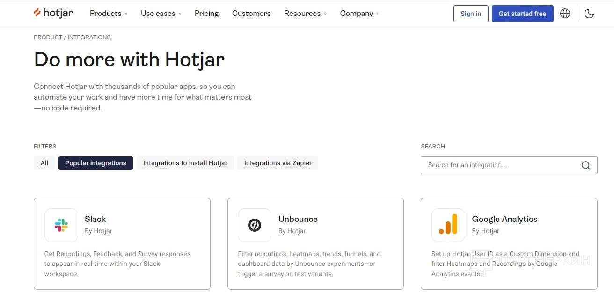This screenshot has width=614, height=301.
Task: Click Get started free button
Action: pyautogui.click(x=522, y=14)
